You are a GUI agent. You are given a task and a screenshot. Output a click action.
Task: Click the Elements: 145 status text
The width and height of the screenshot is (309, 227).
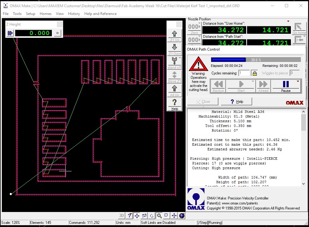41,222
